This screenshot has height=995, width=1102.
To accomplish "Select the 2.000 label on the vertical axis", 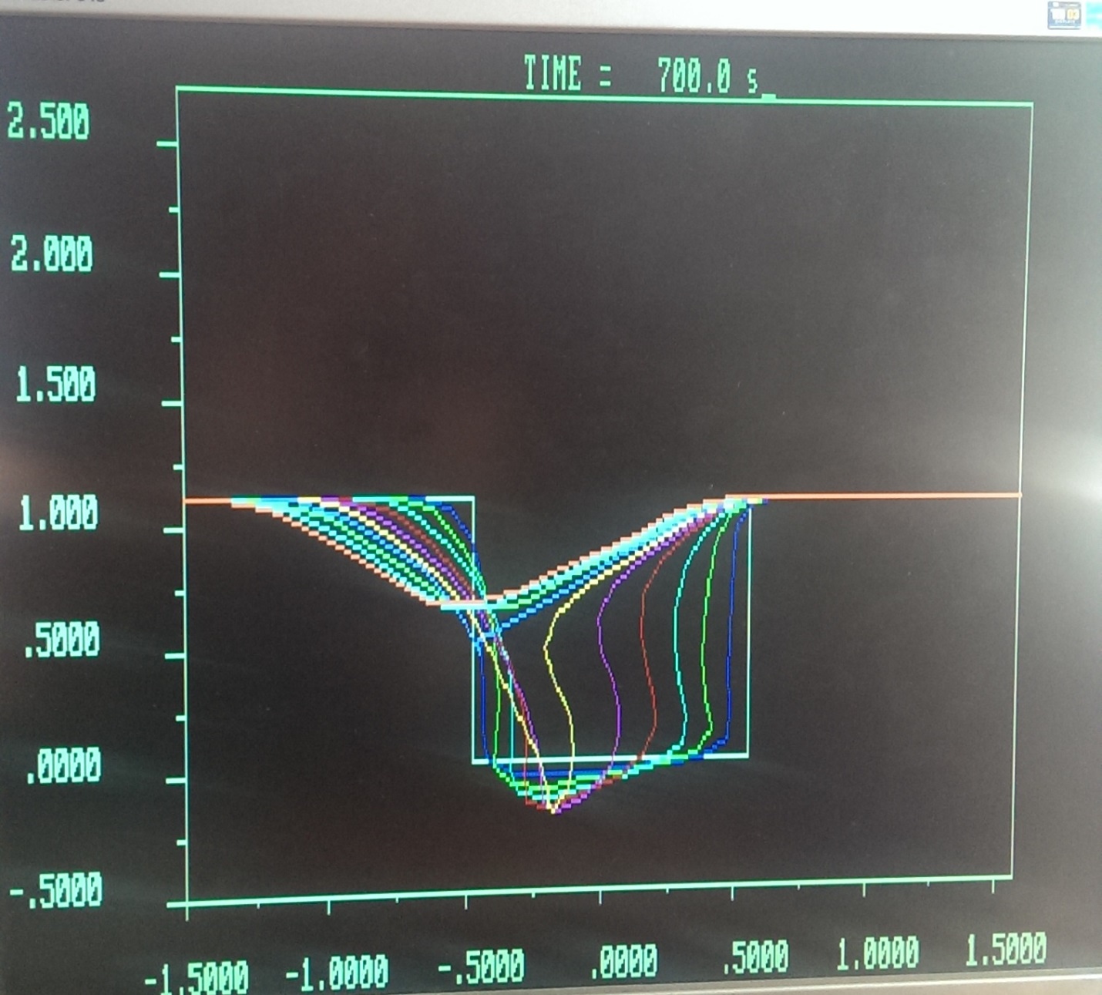I will coord(51,254).
